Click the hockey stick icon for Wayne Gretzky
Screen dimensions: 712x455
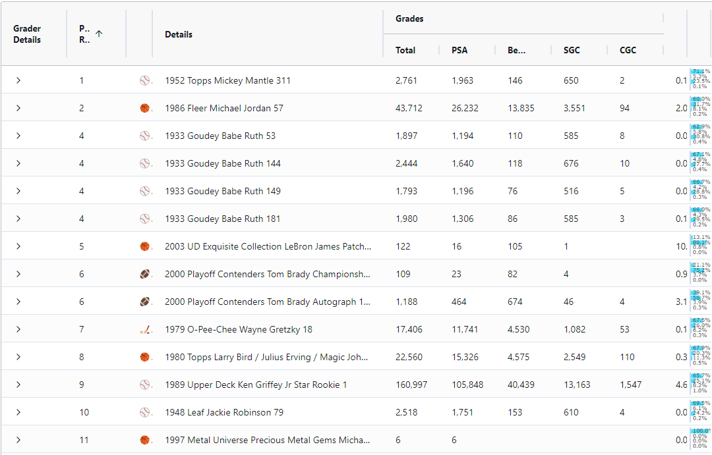pyautogui.click(x=144, y=329)
